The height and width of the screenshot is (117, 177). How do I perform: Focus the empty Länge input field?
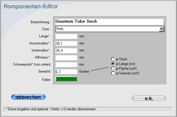66,36
